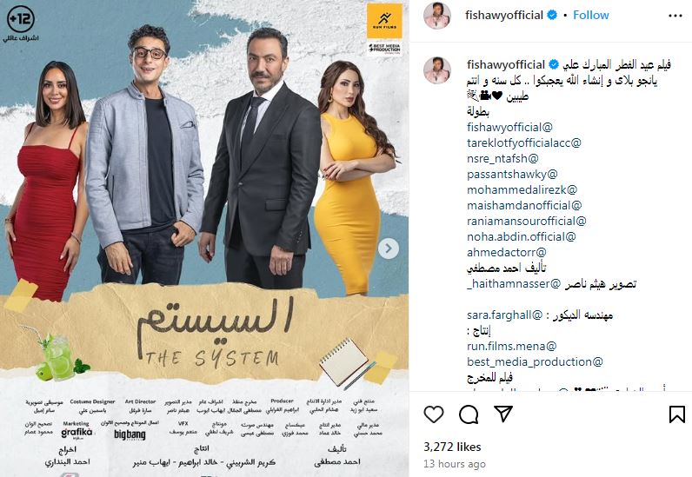The image size is (692, 477).
Task: Click the fishawyofficial avatar beside caption
Action: tap(437, 70)
